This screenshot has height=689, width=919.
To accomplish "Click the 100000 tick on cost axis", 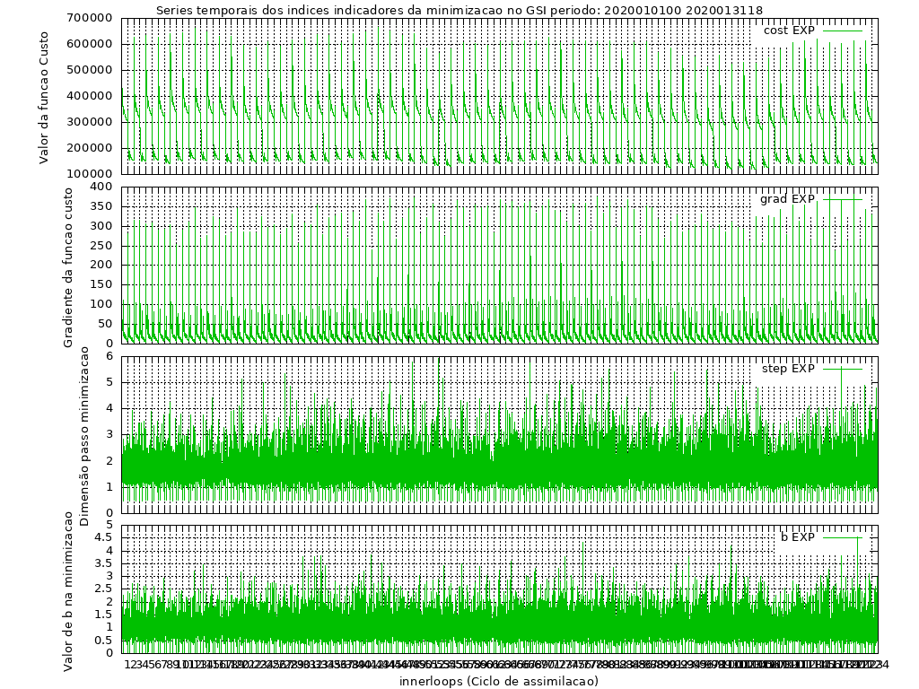I will 88,174.
